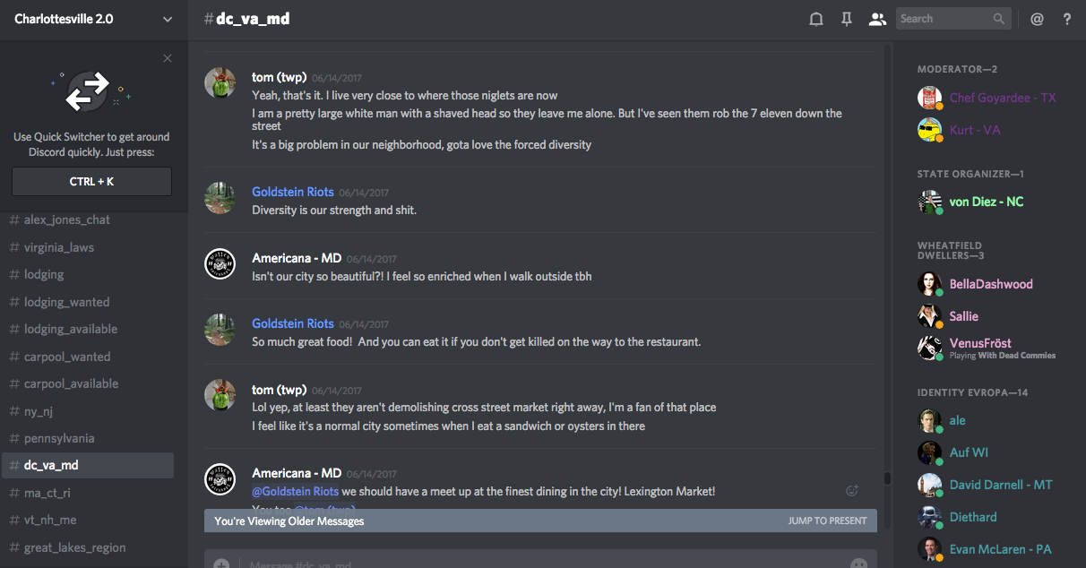Dismiss the Quick Switcher tip
Screen dimensions: 1086x568
168,58
